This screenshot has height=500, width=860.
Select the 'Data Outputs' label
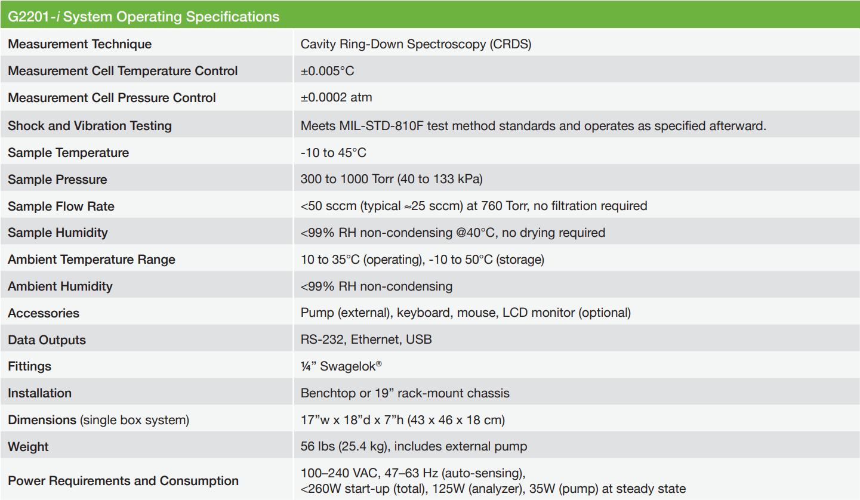47,340
